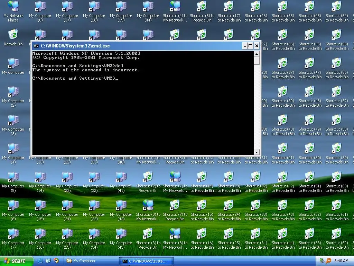This screenshot has height=266, width=354.
Task: Select the unnumbered My Computer desktop icon
Action: pyautogui.click(x=13, y=66)
